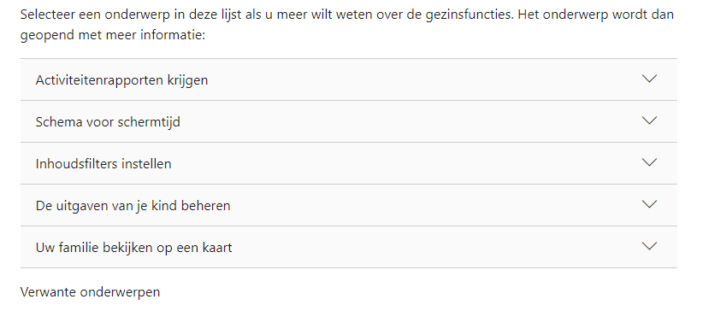The width and height of the screenshot is (715, 311).
Task: Click chevron for De uitgaven van je kind beheren
Action: (649, 204)
